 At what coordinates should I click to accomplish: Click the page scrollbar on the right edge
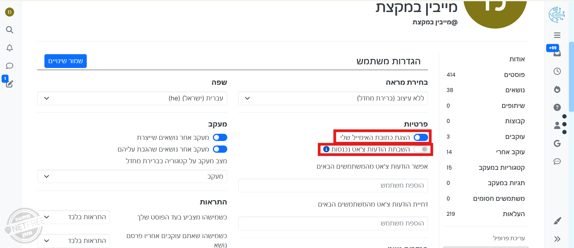tap(571, 77)
